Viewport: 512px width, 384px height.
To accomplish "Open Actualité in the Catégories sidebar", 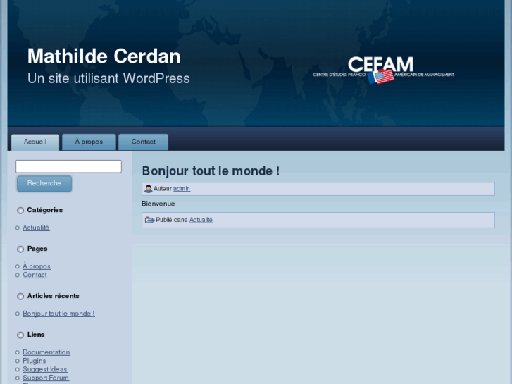I will point(36,228).
